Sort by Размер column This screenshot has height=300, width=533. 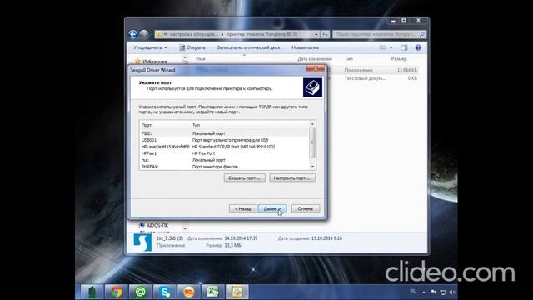click(399, 59)
